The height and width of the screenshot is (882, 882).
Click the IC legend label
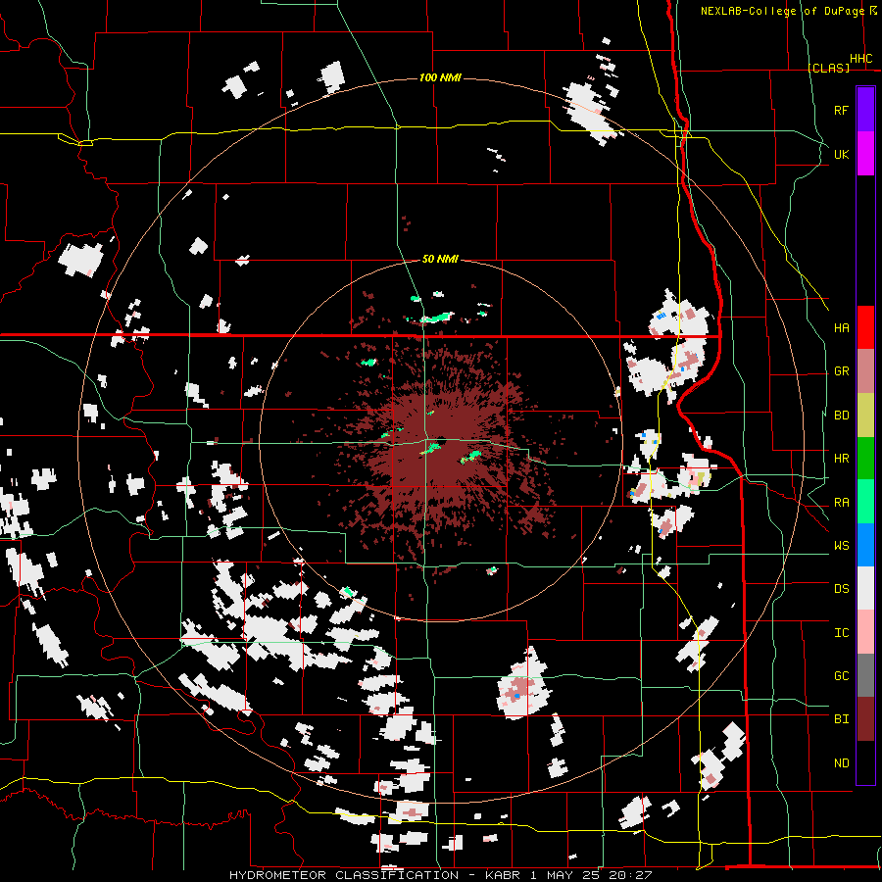coord(841,633)
